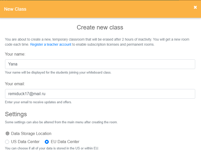Close the New Class dialog
Image resolution: width=201 pixels, height=155 pixels.
click(x=195, y=7)
